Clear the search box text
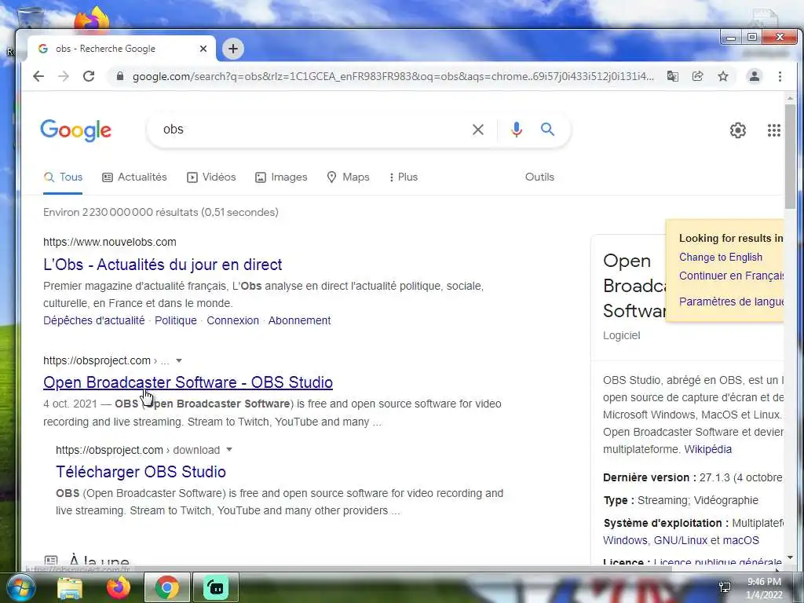The width and height of the screenshot is (804, 603). tap(478, 130)
